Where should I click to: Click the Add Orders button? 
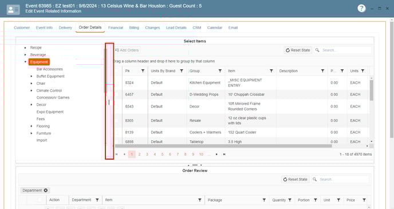coord(127,50)
